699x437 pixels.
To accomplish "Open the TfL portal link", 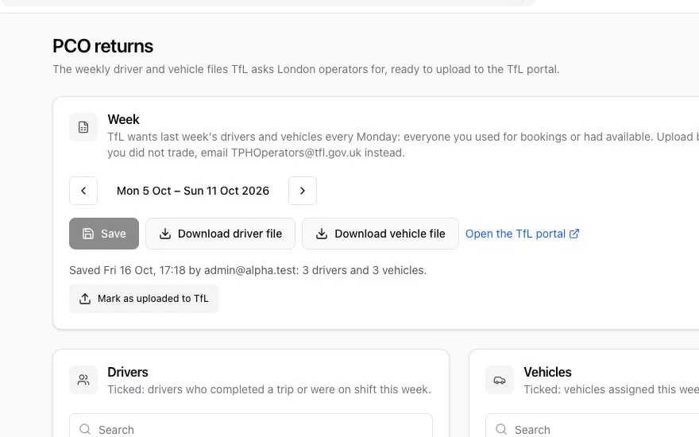I will [522, 234].
